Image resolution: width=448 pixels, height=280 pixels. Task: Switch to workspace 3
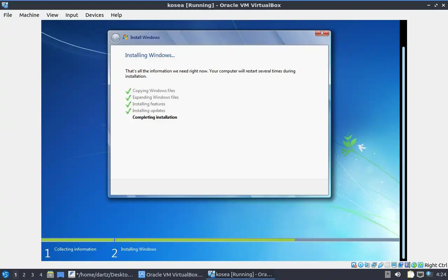pyautogui.click(x=32, y=274)
